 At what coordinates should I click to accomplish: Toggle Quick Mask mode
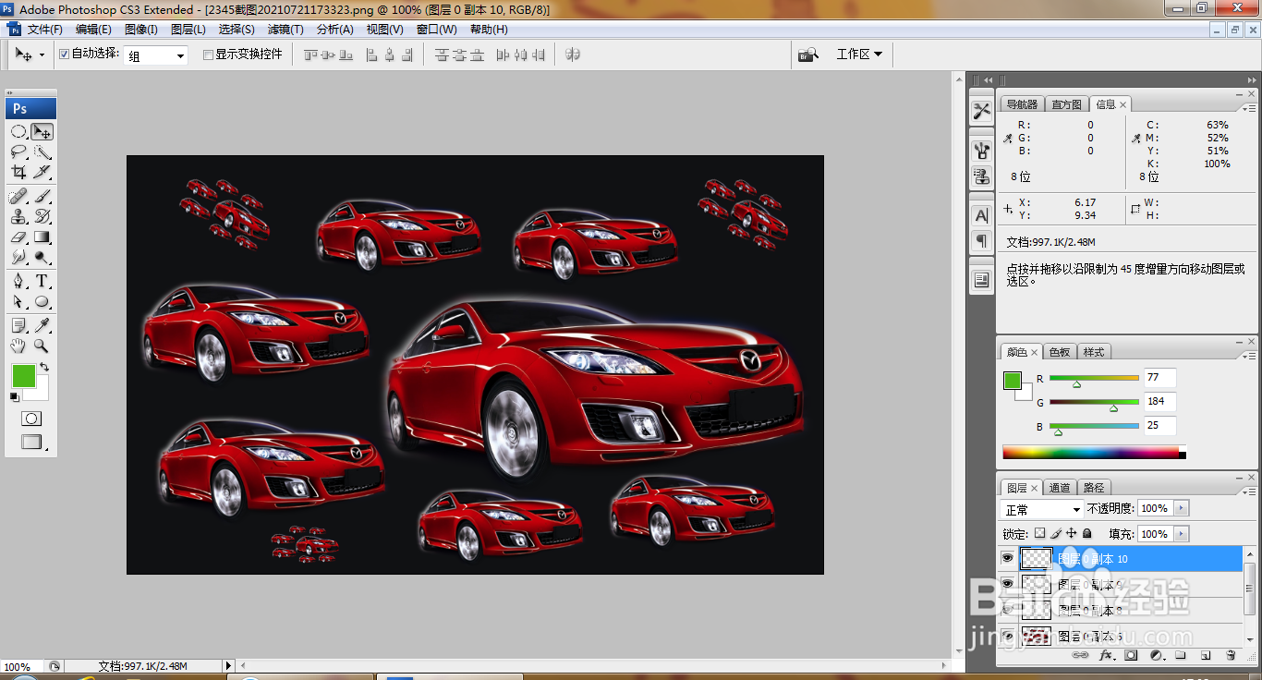31,419
